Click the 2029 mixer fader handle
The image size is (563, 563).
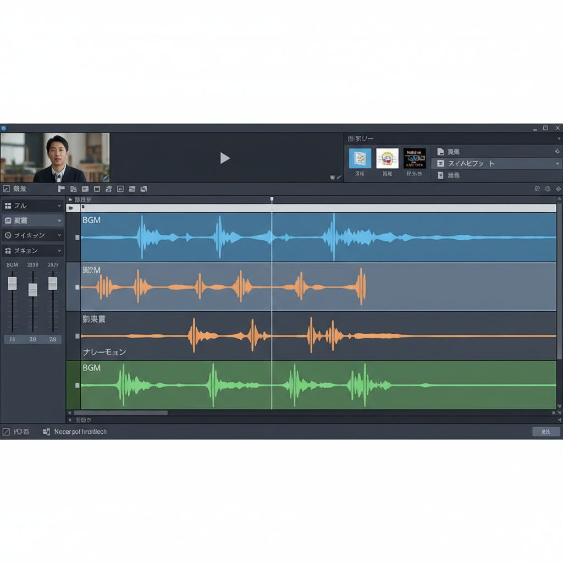pos(53,283)
